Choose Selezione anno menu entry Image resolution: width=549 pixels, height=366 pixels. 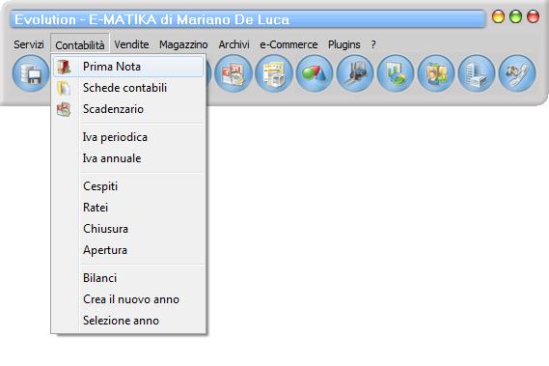[x=128, y=321]
